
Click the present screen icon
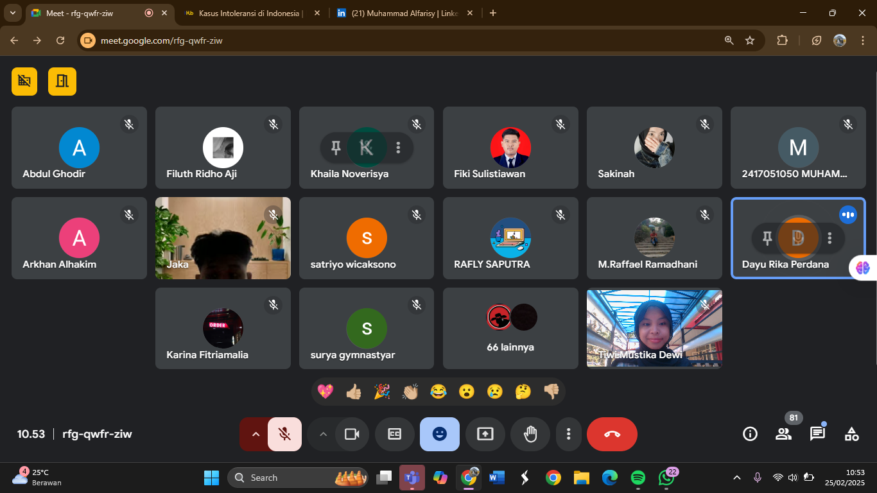coord(485,434)
